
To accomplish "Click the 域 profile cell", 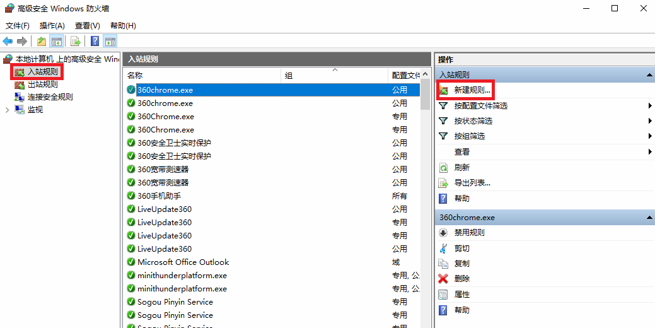I will [x=396, y=262].
